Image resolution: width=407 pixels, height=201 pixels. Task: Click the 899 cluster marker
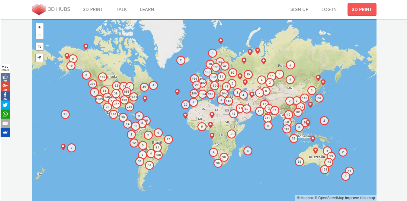pos(127,92)
